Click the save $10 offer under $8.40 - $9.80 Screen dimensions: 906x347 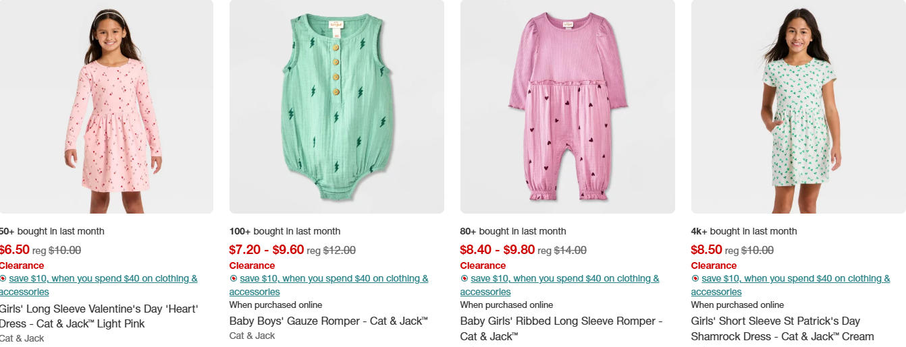[564, 278]
